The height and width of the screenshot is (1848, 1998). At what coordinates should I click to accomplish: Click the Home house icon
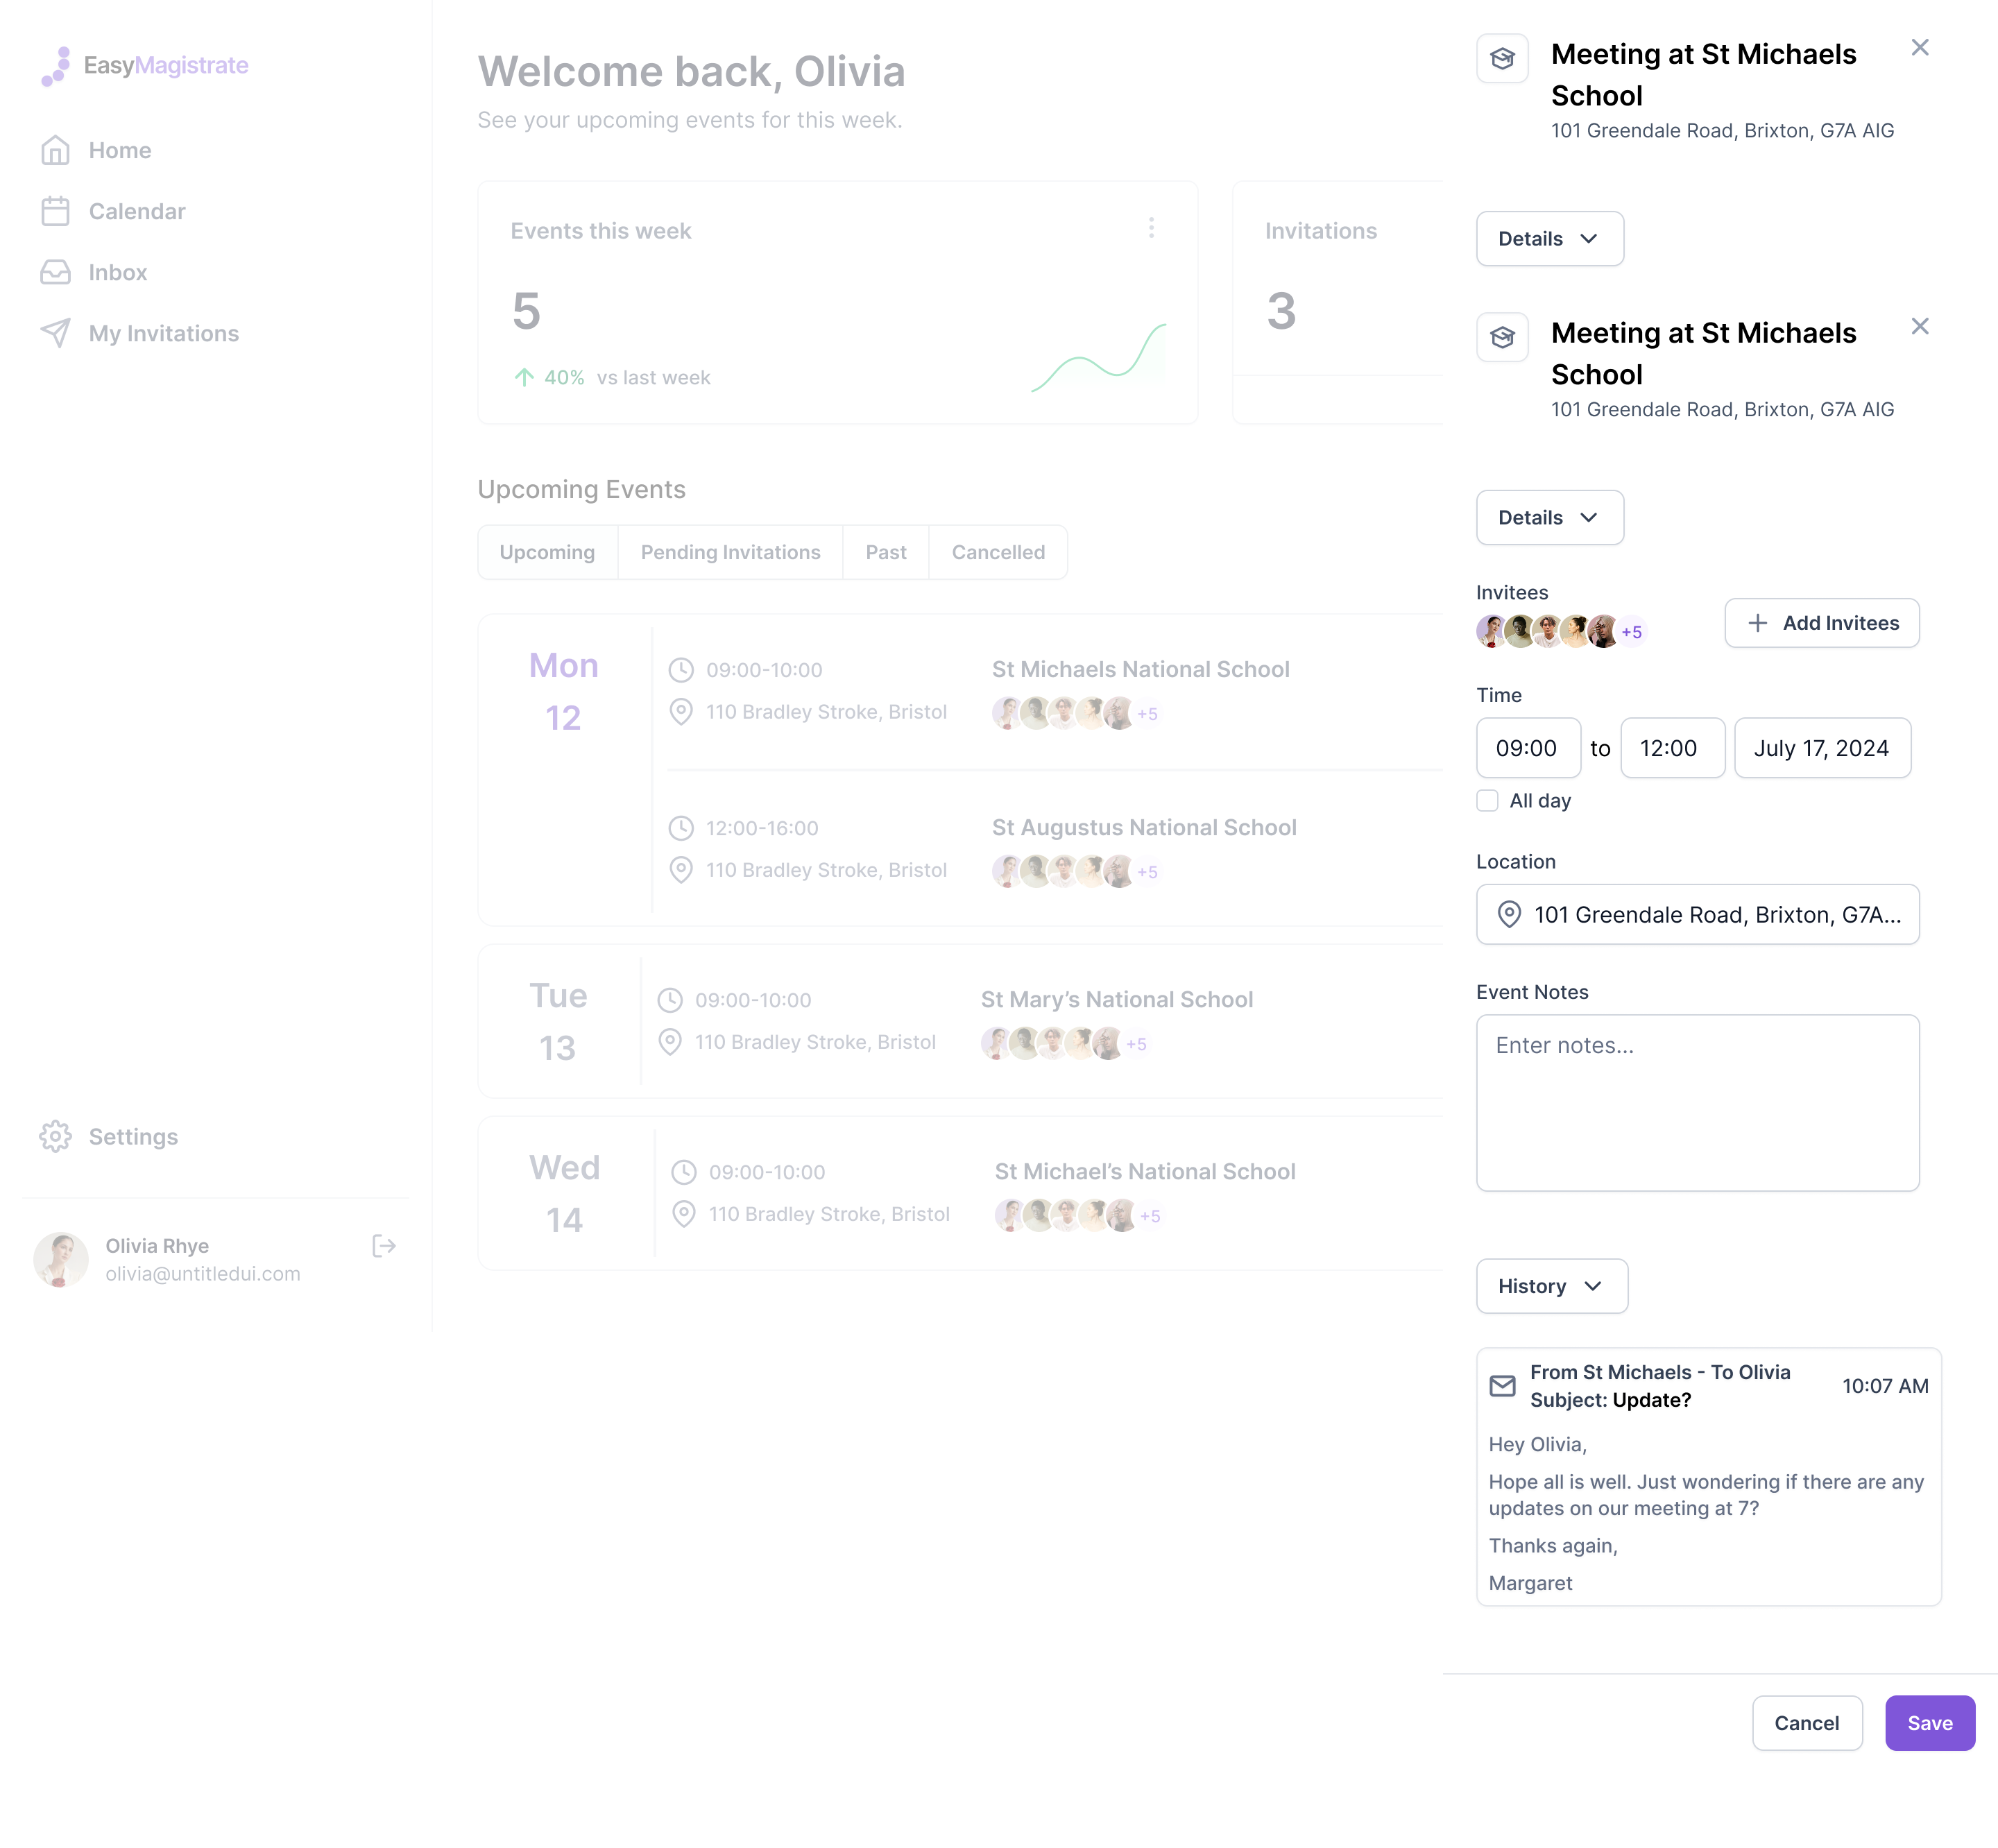(x=55, y=150)
